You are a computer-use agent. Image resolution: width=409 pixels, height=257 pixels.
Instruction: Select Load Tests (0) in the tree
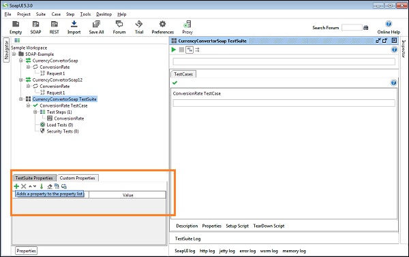(60, 125)
